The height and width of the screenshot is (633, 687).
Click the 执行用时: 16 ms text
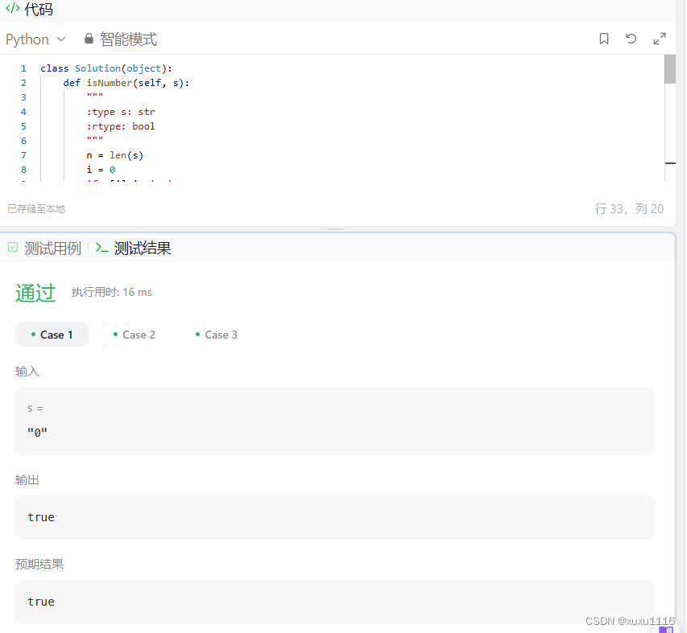tap(112, 292)
